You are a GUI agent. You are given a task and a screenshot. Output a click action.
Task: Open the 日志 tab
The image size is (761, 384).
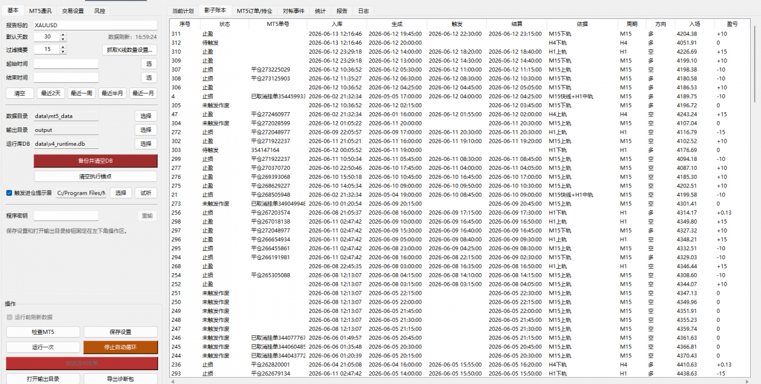[363, 11]
